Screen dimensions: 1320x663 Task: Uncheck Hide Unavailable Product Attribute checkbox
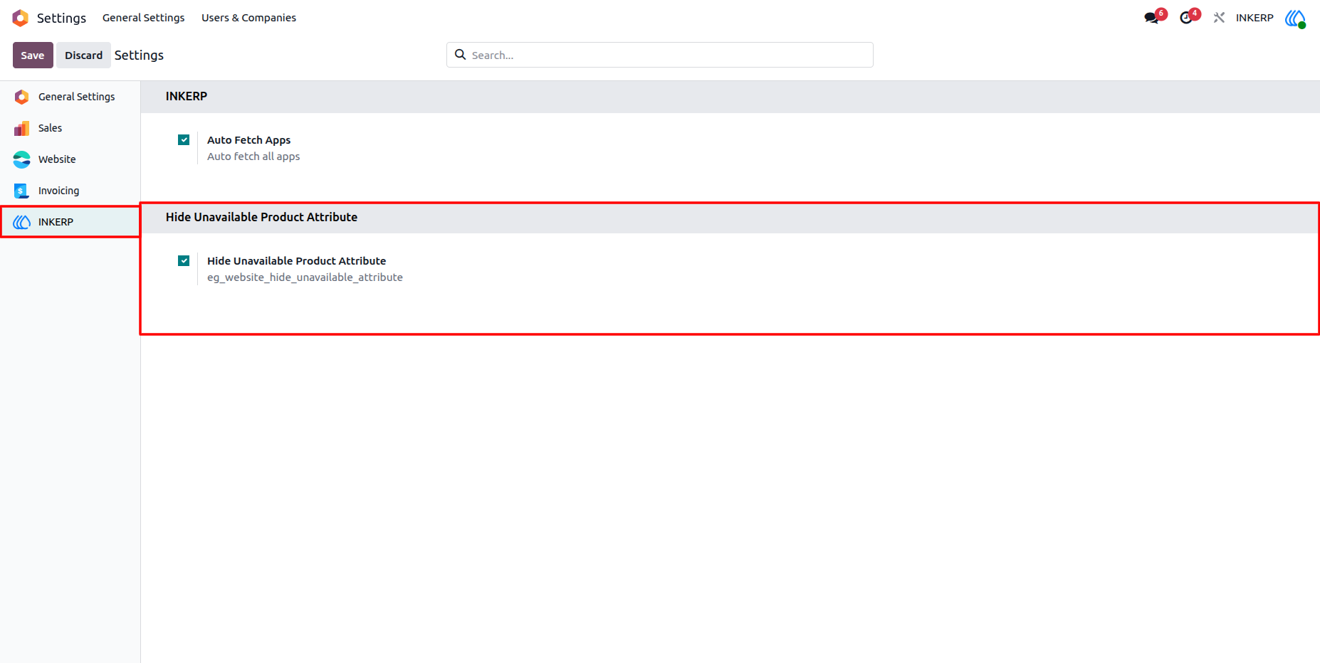pos(184,261)
